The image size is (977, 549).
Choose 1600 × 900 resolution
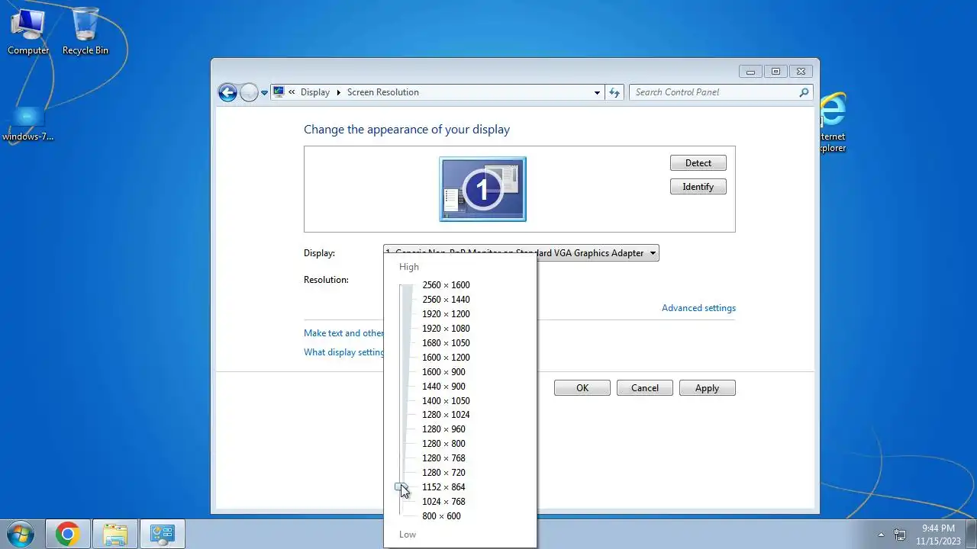pos(443,372)
